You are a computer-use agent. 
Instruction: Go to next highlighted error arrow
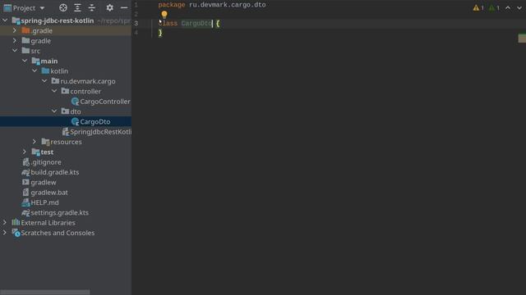pos(519,7)
